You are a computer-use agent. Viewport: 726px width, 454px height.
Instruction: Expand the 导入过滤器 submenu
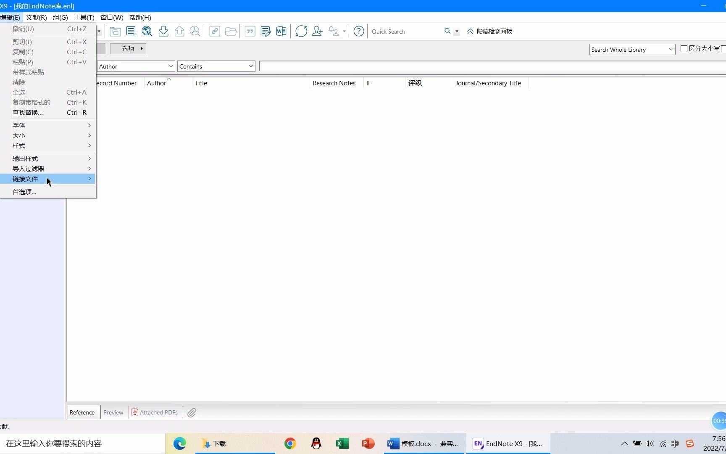[x=47, y=169]
